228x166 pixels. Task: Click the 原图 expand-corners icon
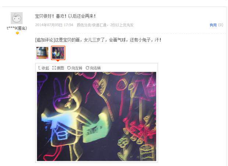point(54,68)
